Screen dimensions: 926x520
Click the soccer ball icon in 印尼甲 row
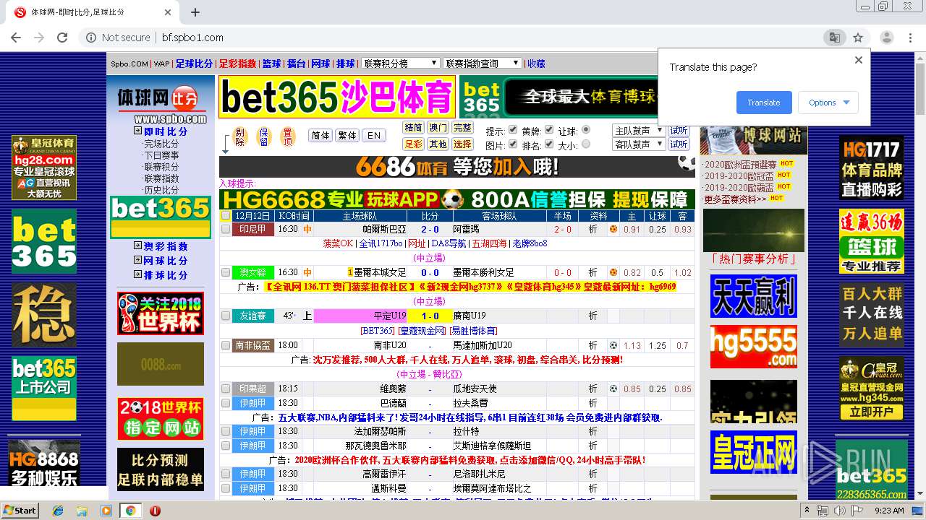pyautogui.click(x=613, y=230)
